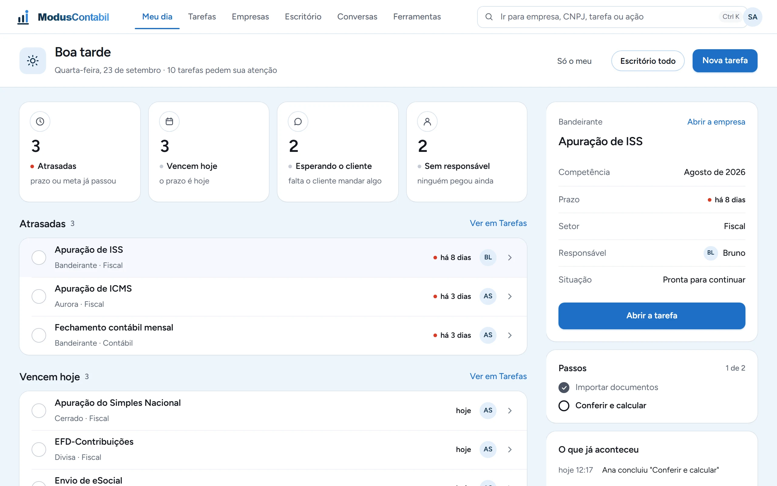Follow the Abrir a empresa link

pyautogui.click(x=716, y=122)
